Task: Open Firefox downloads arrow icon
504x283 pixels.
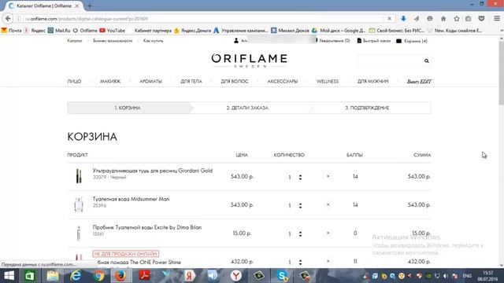Action: pos(403,19)
